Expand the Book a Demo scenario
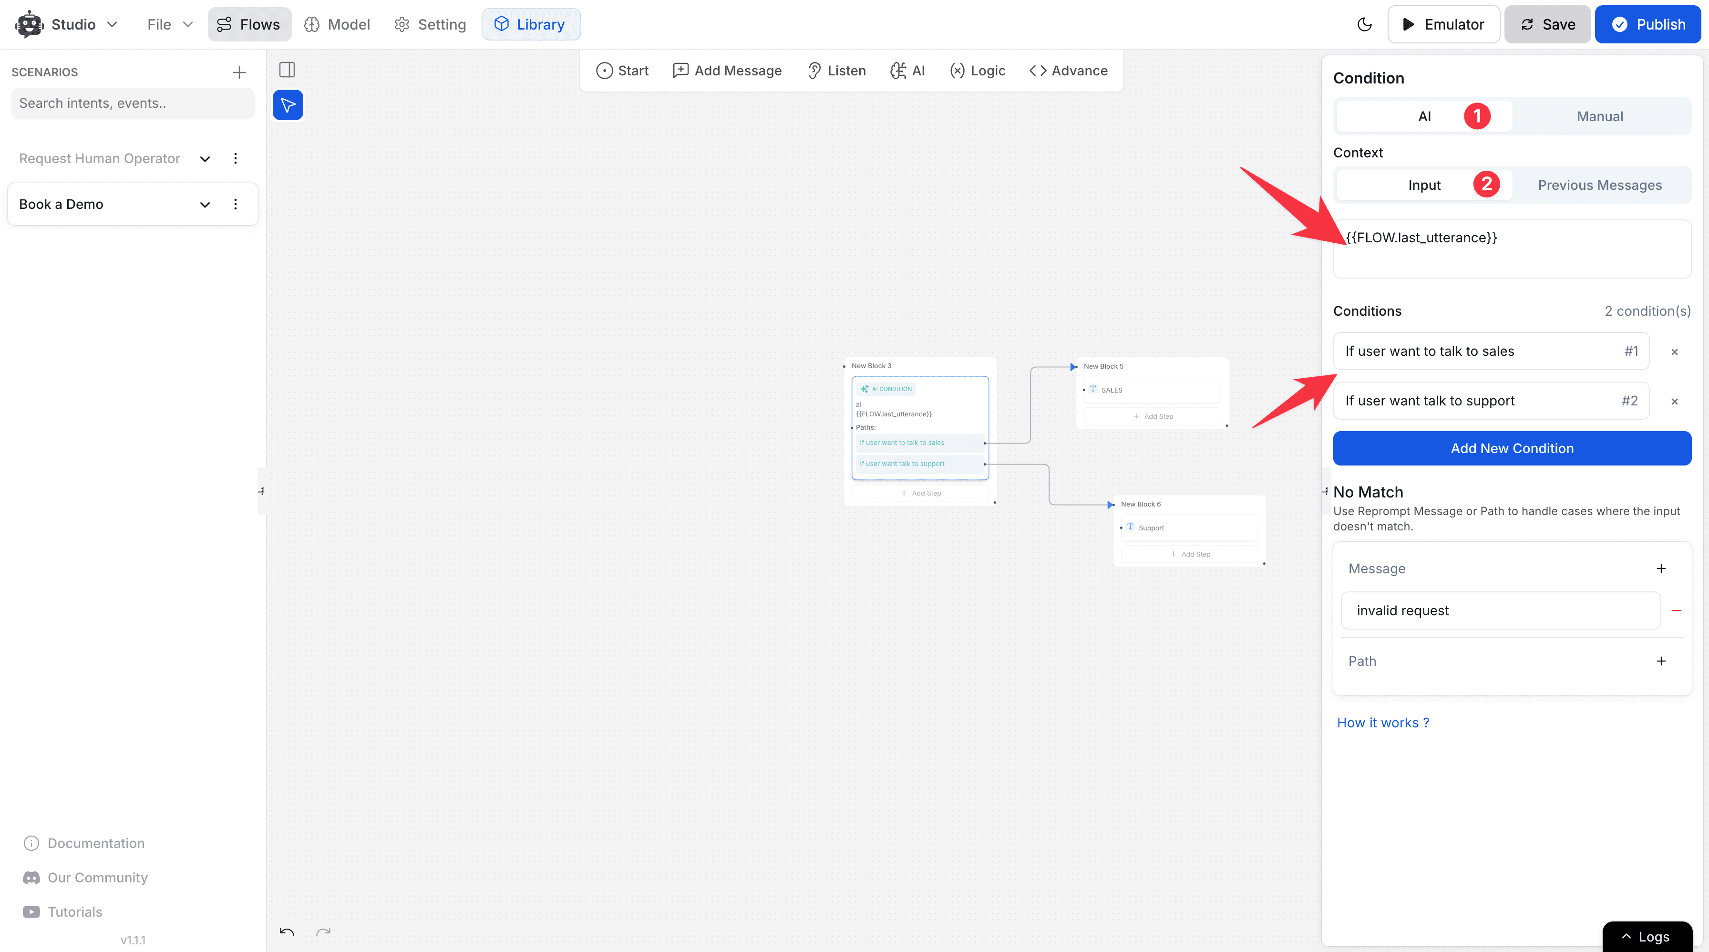Viewport: 1709px width, 952px height. 205,204
